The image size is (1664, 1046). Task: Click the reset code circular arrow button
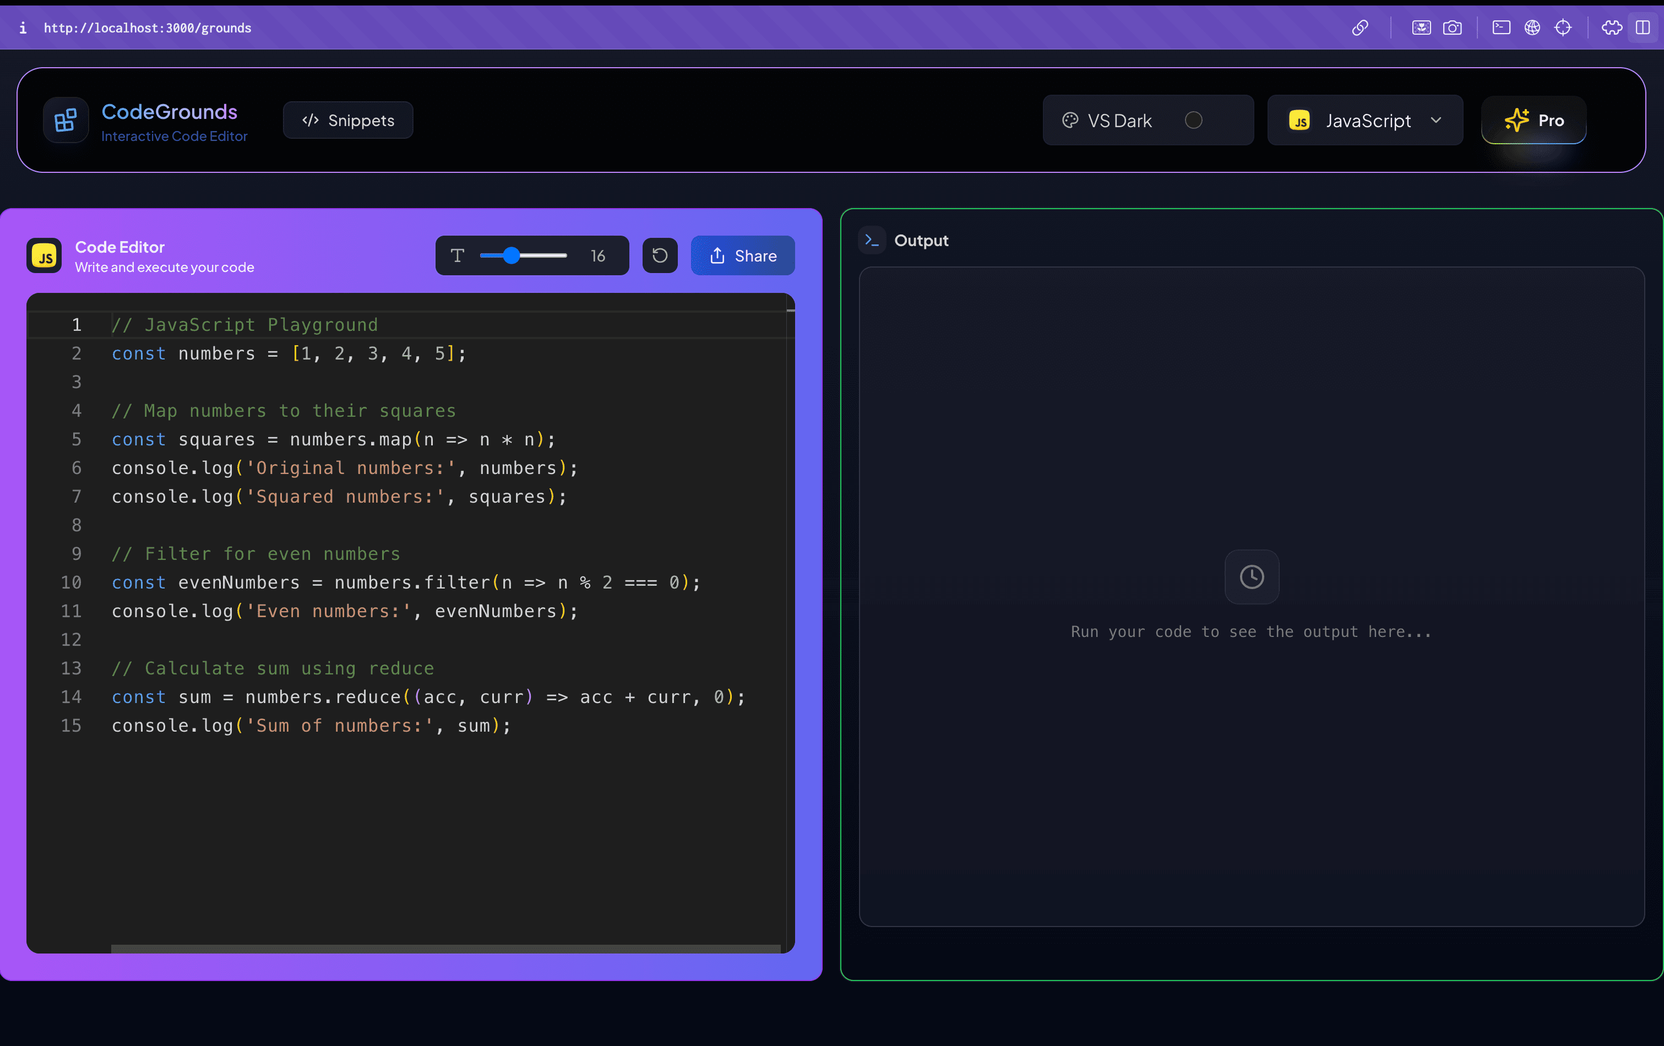[660, 255]
